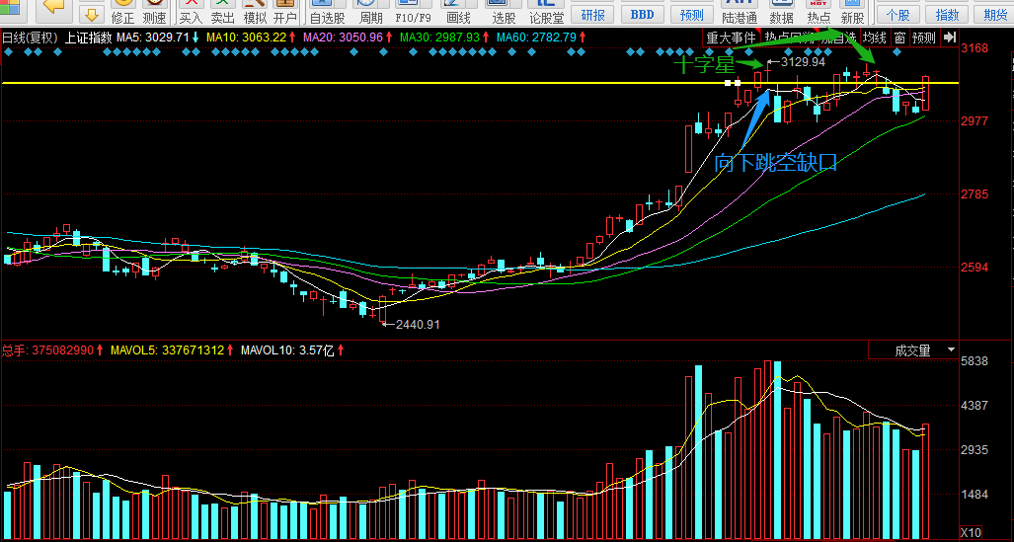Select the 画线 drawing tool

458,12
